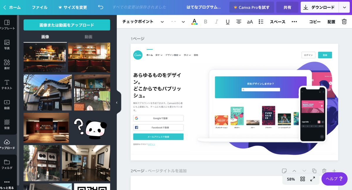Change text alignment
Viewport: 352px width, 190px height.
click(239, 22)
